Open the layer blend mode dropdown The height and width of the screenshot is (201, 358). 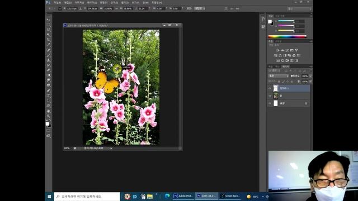pyautogui.click(x=279, y=76)
